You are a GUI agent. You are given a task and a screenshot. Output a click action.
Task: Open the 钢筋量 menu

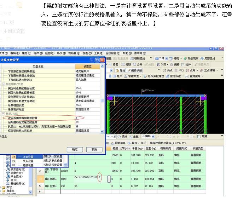(x=74, y=53)
